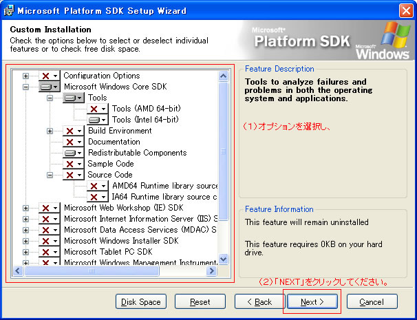Click the horizontal scrollbar thumb of feature tree

[x=92, y=270]
